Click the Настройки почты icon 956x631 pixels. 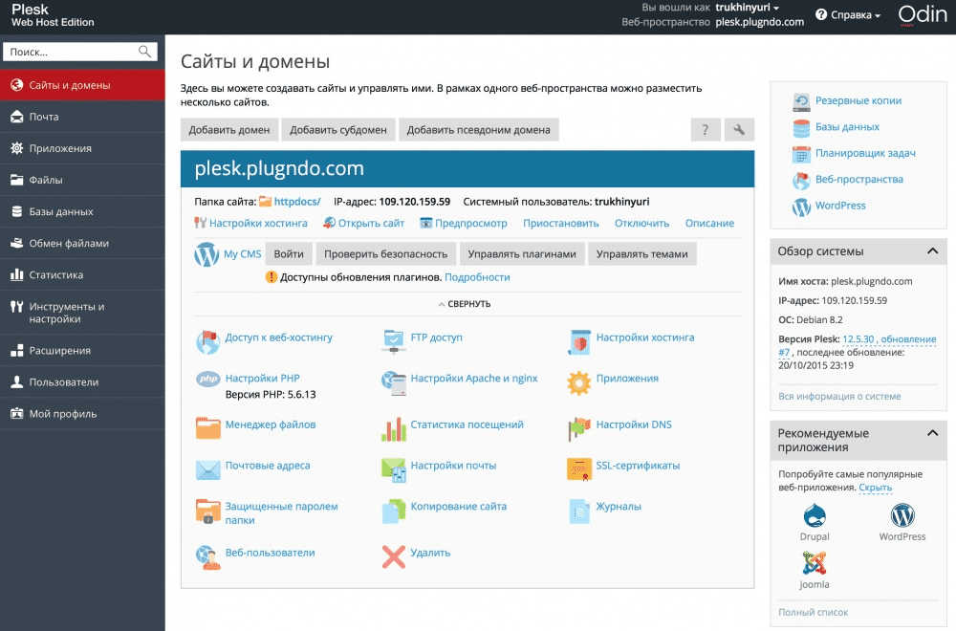point(394,470)
